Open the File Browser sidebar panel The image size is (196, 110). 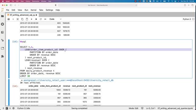[x=2, y=16]
